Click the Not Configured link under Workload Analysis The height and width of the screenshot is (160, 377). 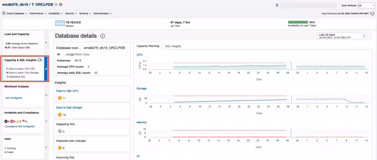click(14, 98)
